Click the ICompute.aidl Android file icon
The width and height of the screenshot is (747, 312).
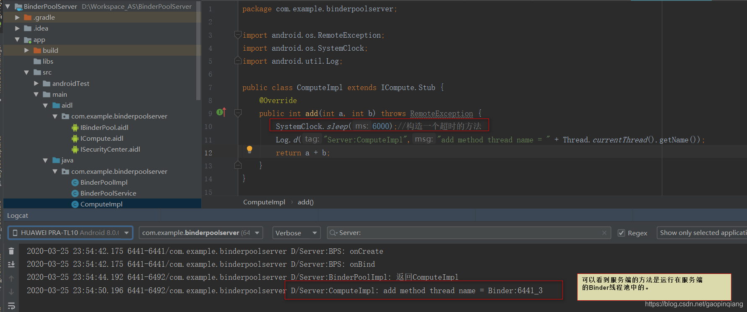pos(75,139)
